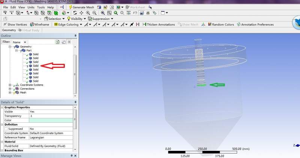The width and height of the screenshot is (300, 158).
Task: Click the Print Preview printer icon
Action: pos(148,13)
